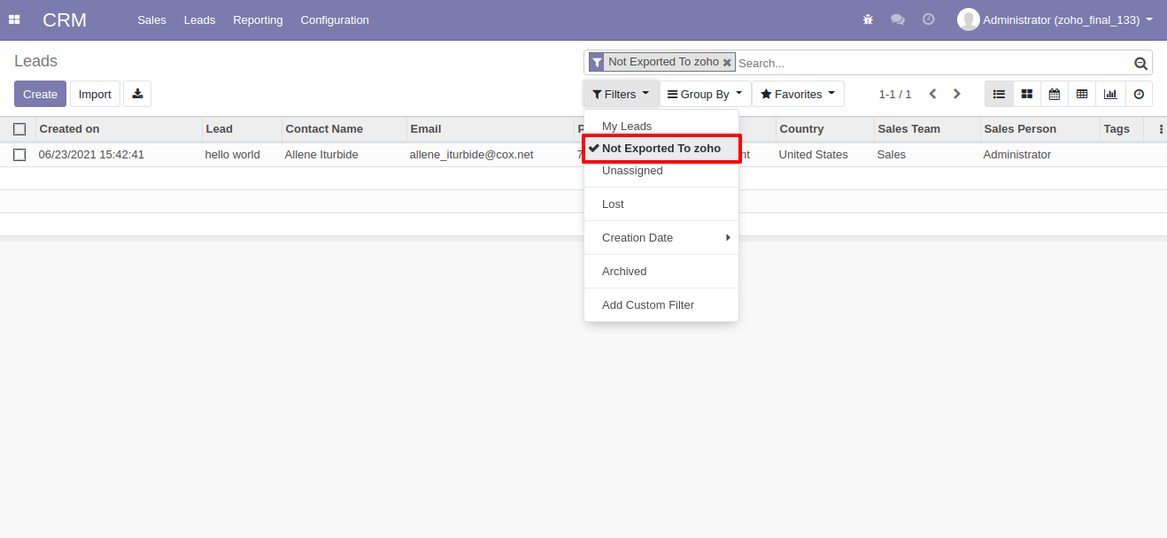Viewport: 1167px width, 538px height.
Task: Sort by Created on column
Action: point(119,129)
